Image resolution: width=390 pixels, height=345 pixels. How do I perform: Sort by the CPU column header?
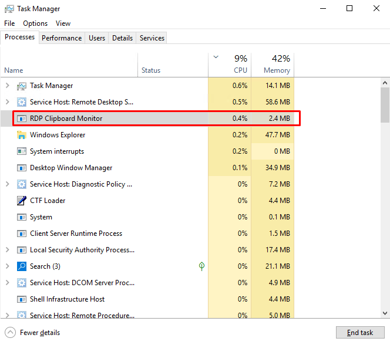point(230,65)
